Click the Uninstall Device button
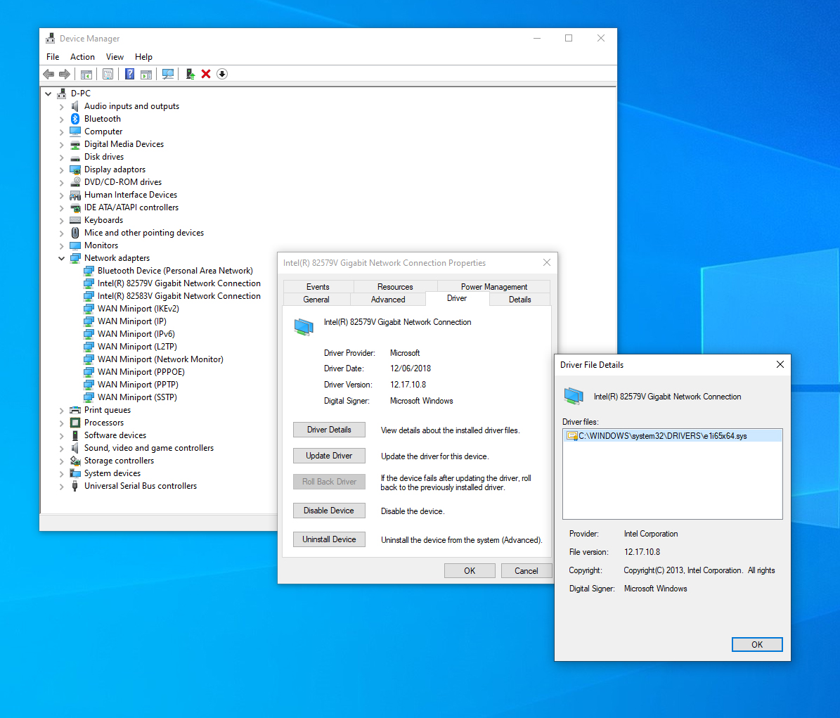This screenshot has height=718, width=840. 329,539
